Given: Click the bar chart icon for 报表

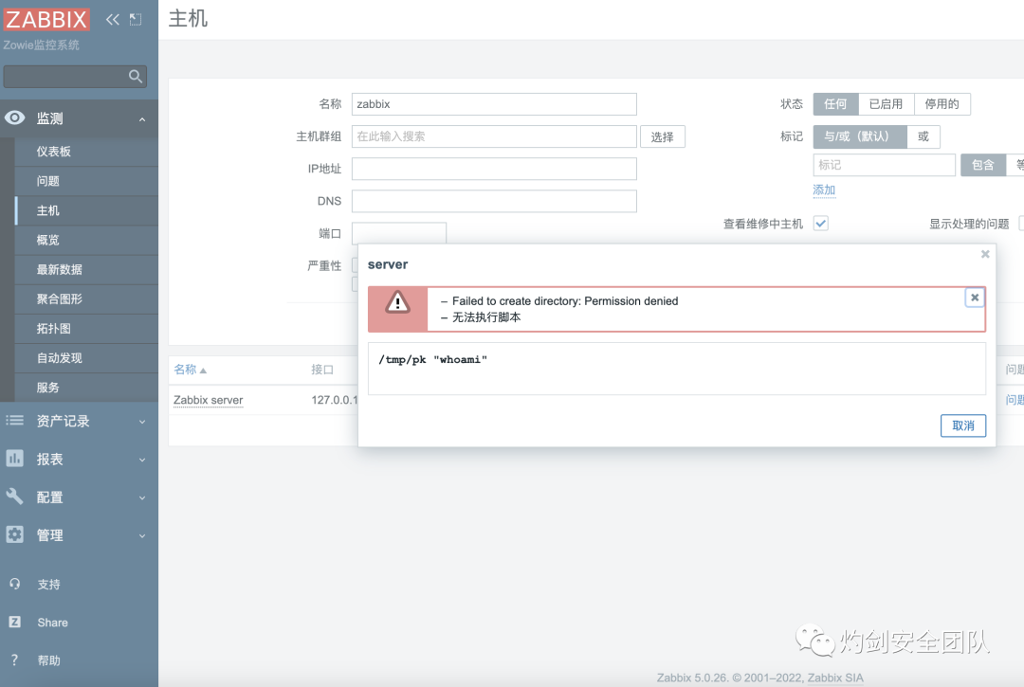Looking at the screenshot, I should click(x=14, y=459).
